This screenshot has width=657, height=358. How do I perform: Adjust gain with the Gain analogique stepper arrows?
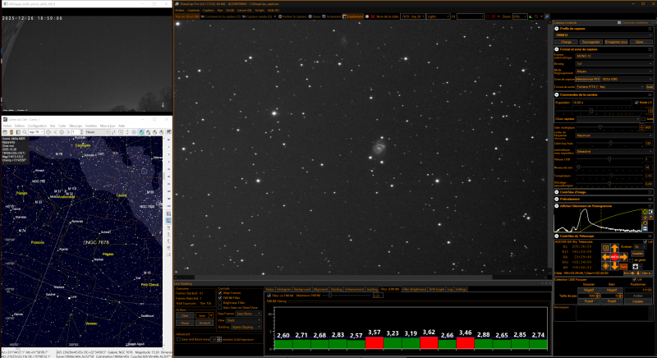(x=641, y=127)
